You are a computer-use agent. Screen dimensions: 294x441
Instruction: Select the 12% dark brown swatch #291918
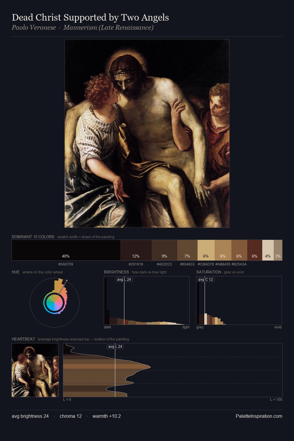tap(136, 250)
